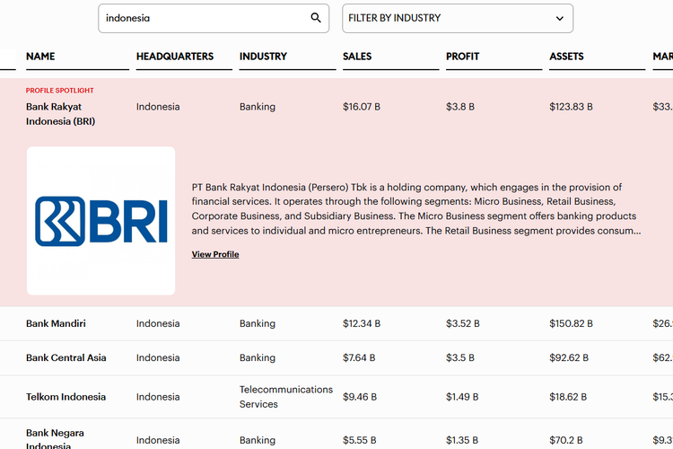
Task: Sort by Industry column header
Action: click(x=264, y=57)
